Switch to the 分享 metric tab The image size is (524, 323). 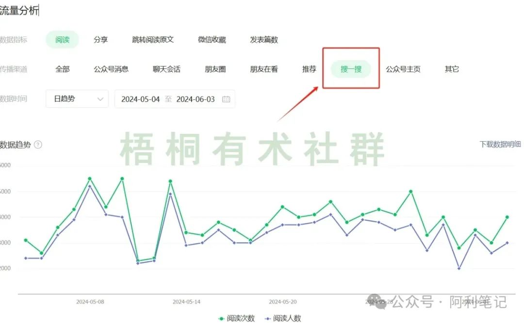click(101, 40)
